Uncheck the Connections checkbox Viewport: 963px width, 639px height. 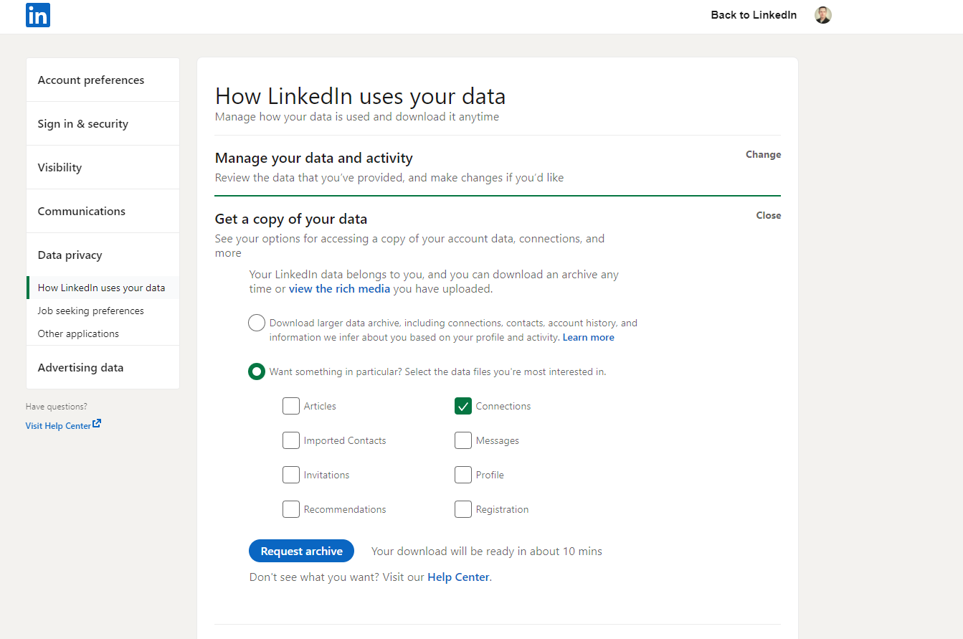[x=463, y=405]
